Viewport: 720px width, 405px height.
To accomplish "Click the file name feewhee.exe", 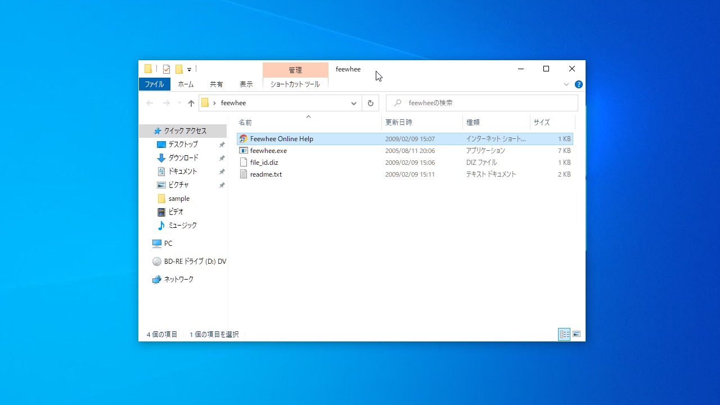I will point(268,151).
